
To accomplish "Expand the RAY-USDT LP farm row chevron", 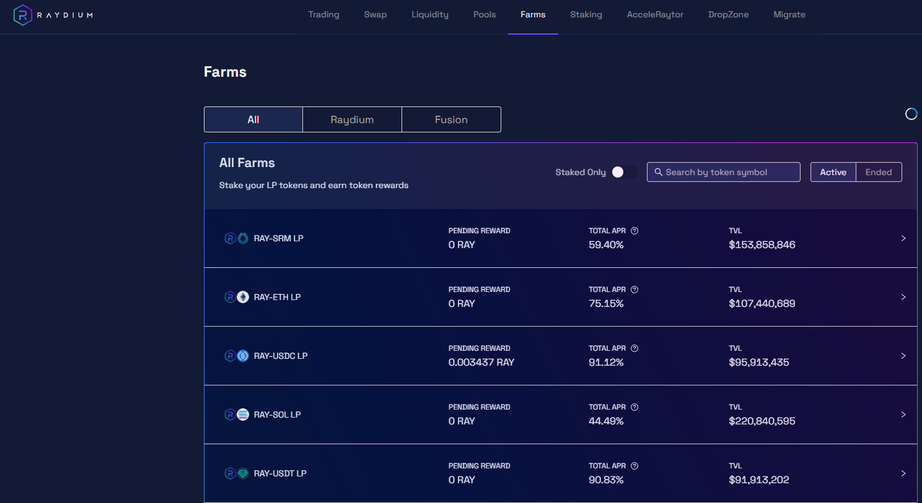I will (903, 473).
